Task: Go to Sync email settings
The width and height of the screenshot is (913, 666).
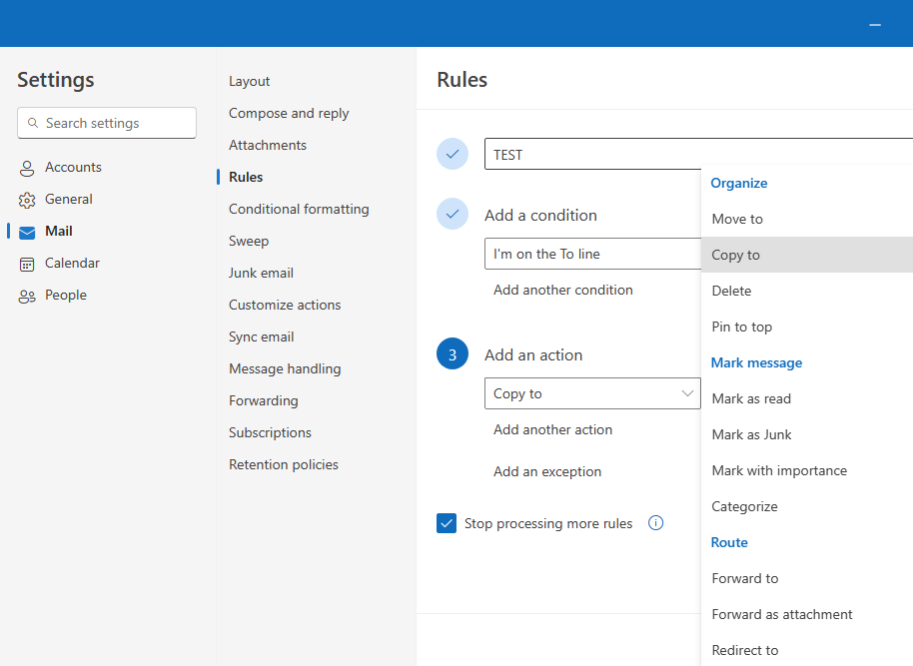Action: 262,337
